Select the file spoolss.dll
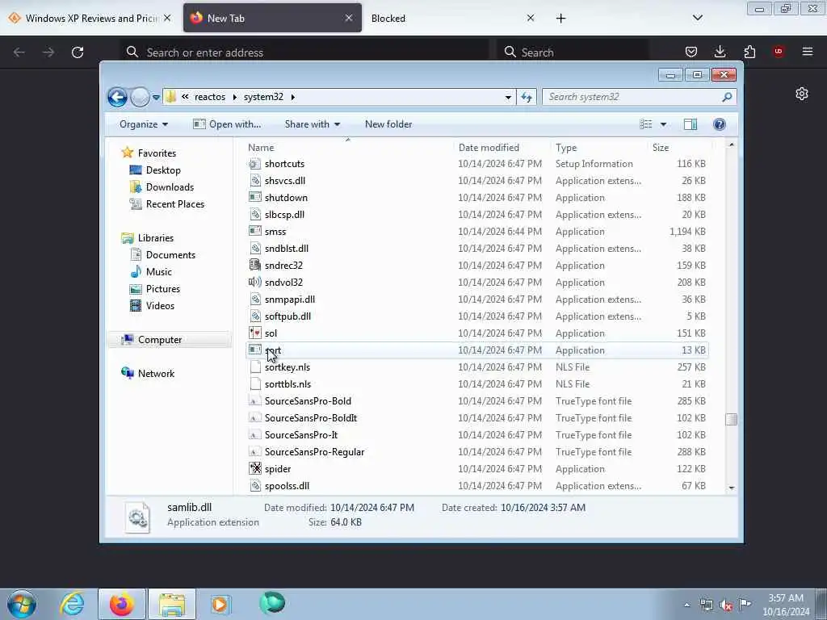Viewport: 827px width, 620px height. click(287, 485)
